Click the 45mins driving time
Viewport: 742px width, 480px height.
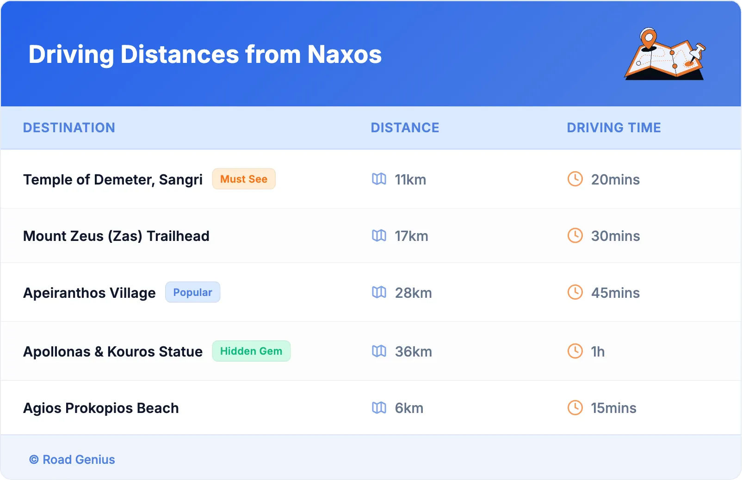[x=615, y=293]
